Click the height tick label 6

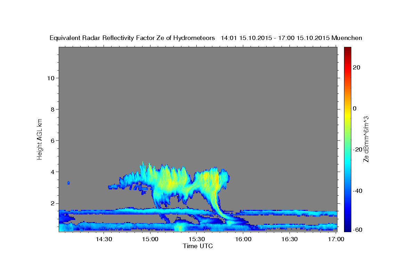tap(52, 141)
